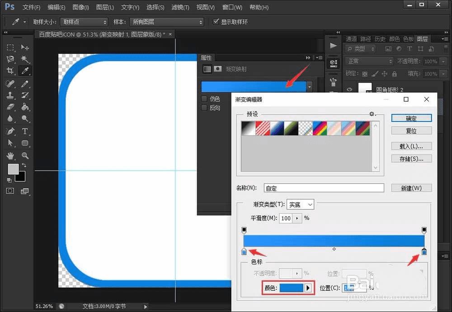Select the Eyedropper tool in toolbar
Screen dimensions: 452x312
pos(25,71)
